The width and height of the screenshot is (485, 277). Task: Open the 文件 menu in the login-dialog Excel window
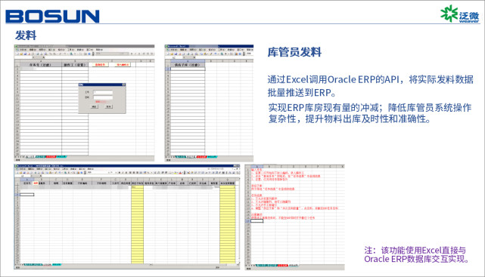23,50
